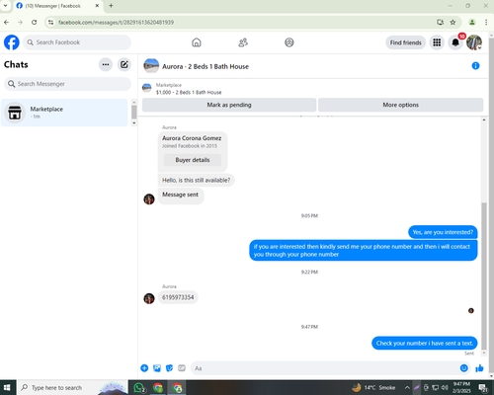
Task: Open the weather widget showing 14°C Smoke
Action: coord(373,387)
